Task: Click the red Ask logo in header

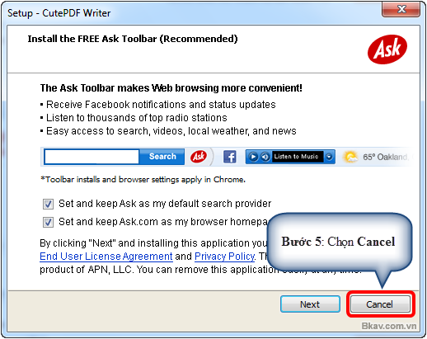Action: pyautogui.click(x=387, y=49)
